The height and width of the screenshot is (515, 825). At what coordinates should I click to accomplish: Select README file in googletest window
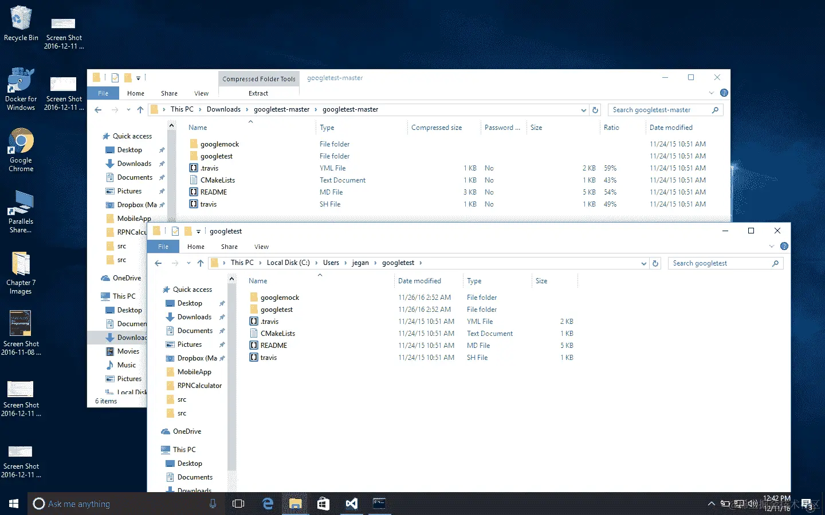pyautogui.click(x=268, y=346)
